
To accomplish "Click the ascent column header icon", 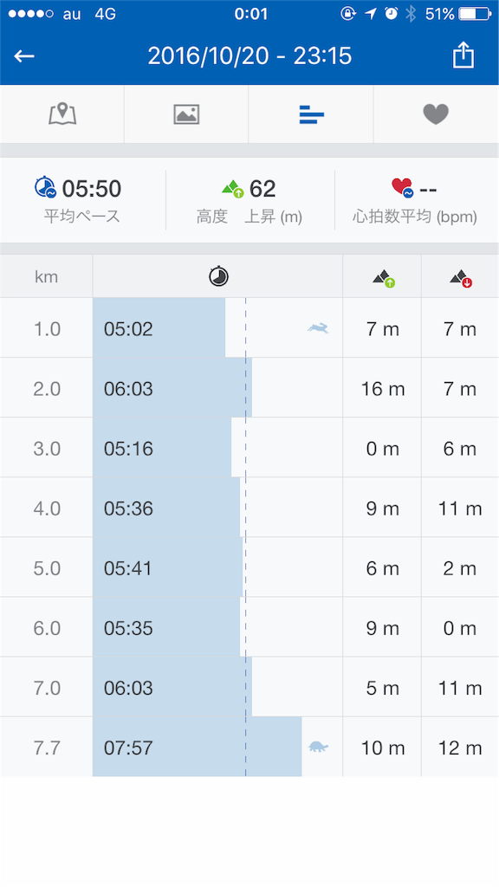I will pyautogui.click(x=383, y=278).
